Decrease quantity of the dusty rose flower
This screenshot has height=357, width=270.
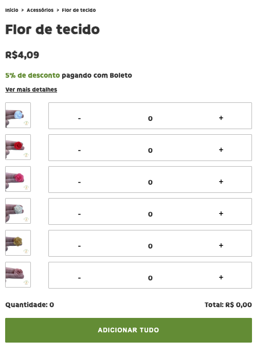click(x=79, y=278)
